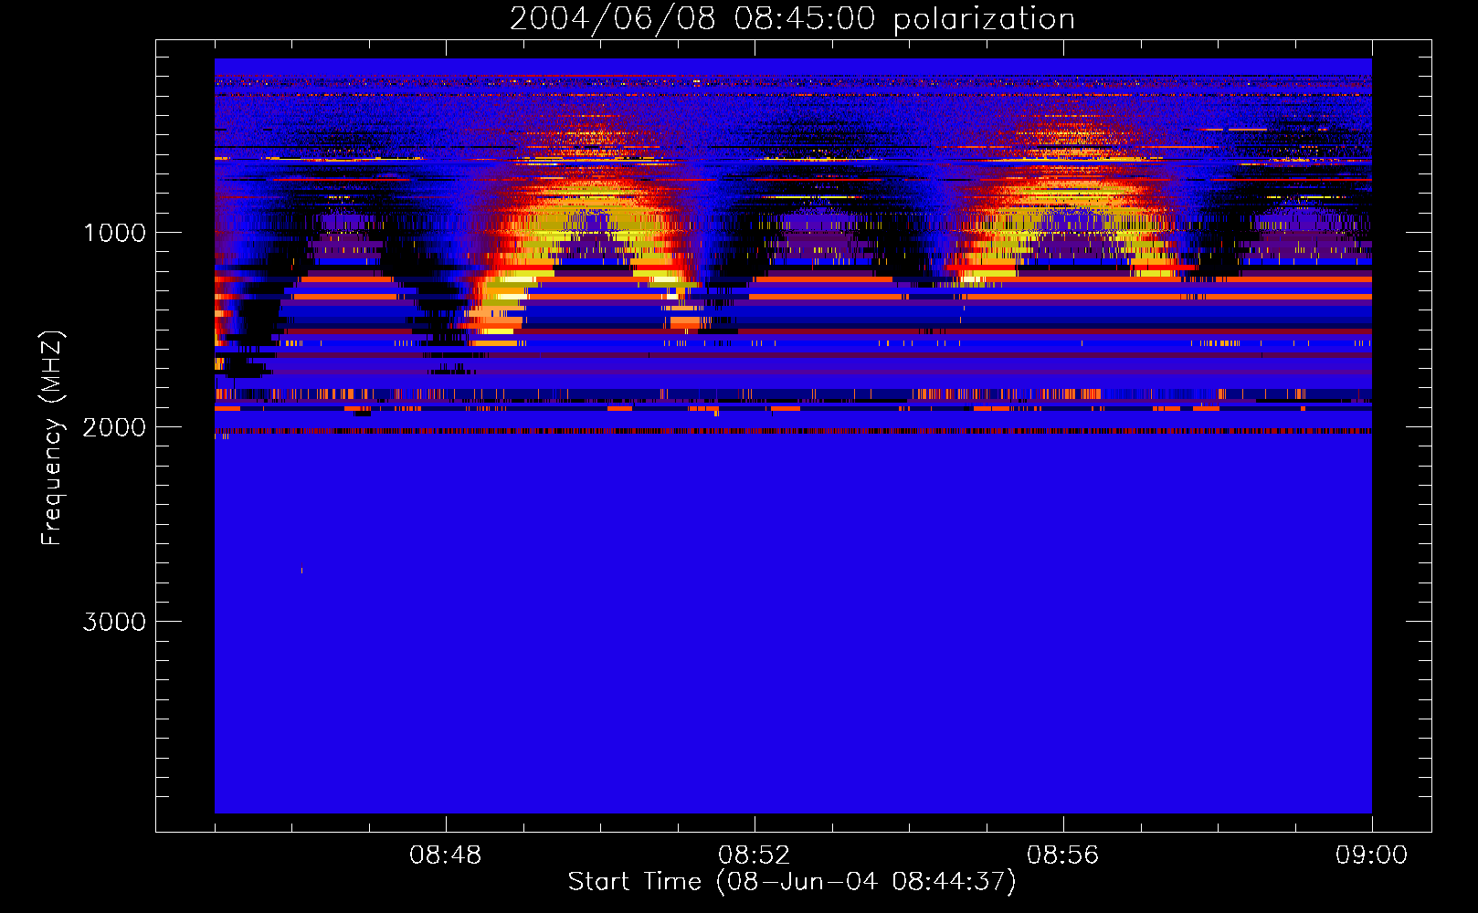1478x913 pixels.
Task: Click the 09:00 time tick label
Action: (1371, 855)
